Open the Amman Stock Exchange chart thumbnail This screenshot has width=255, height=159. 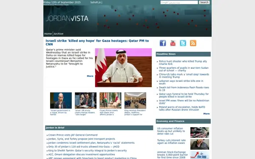pos(200,155)
